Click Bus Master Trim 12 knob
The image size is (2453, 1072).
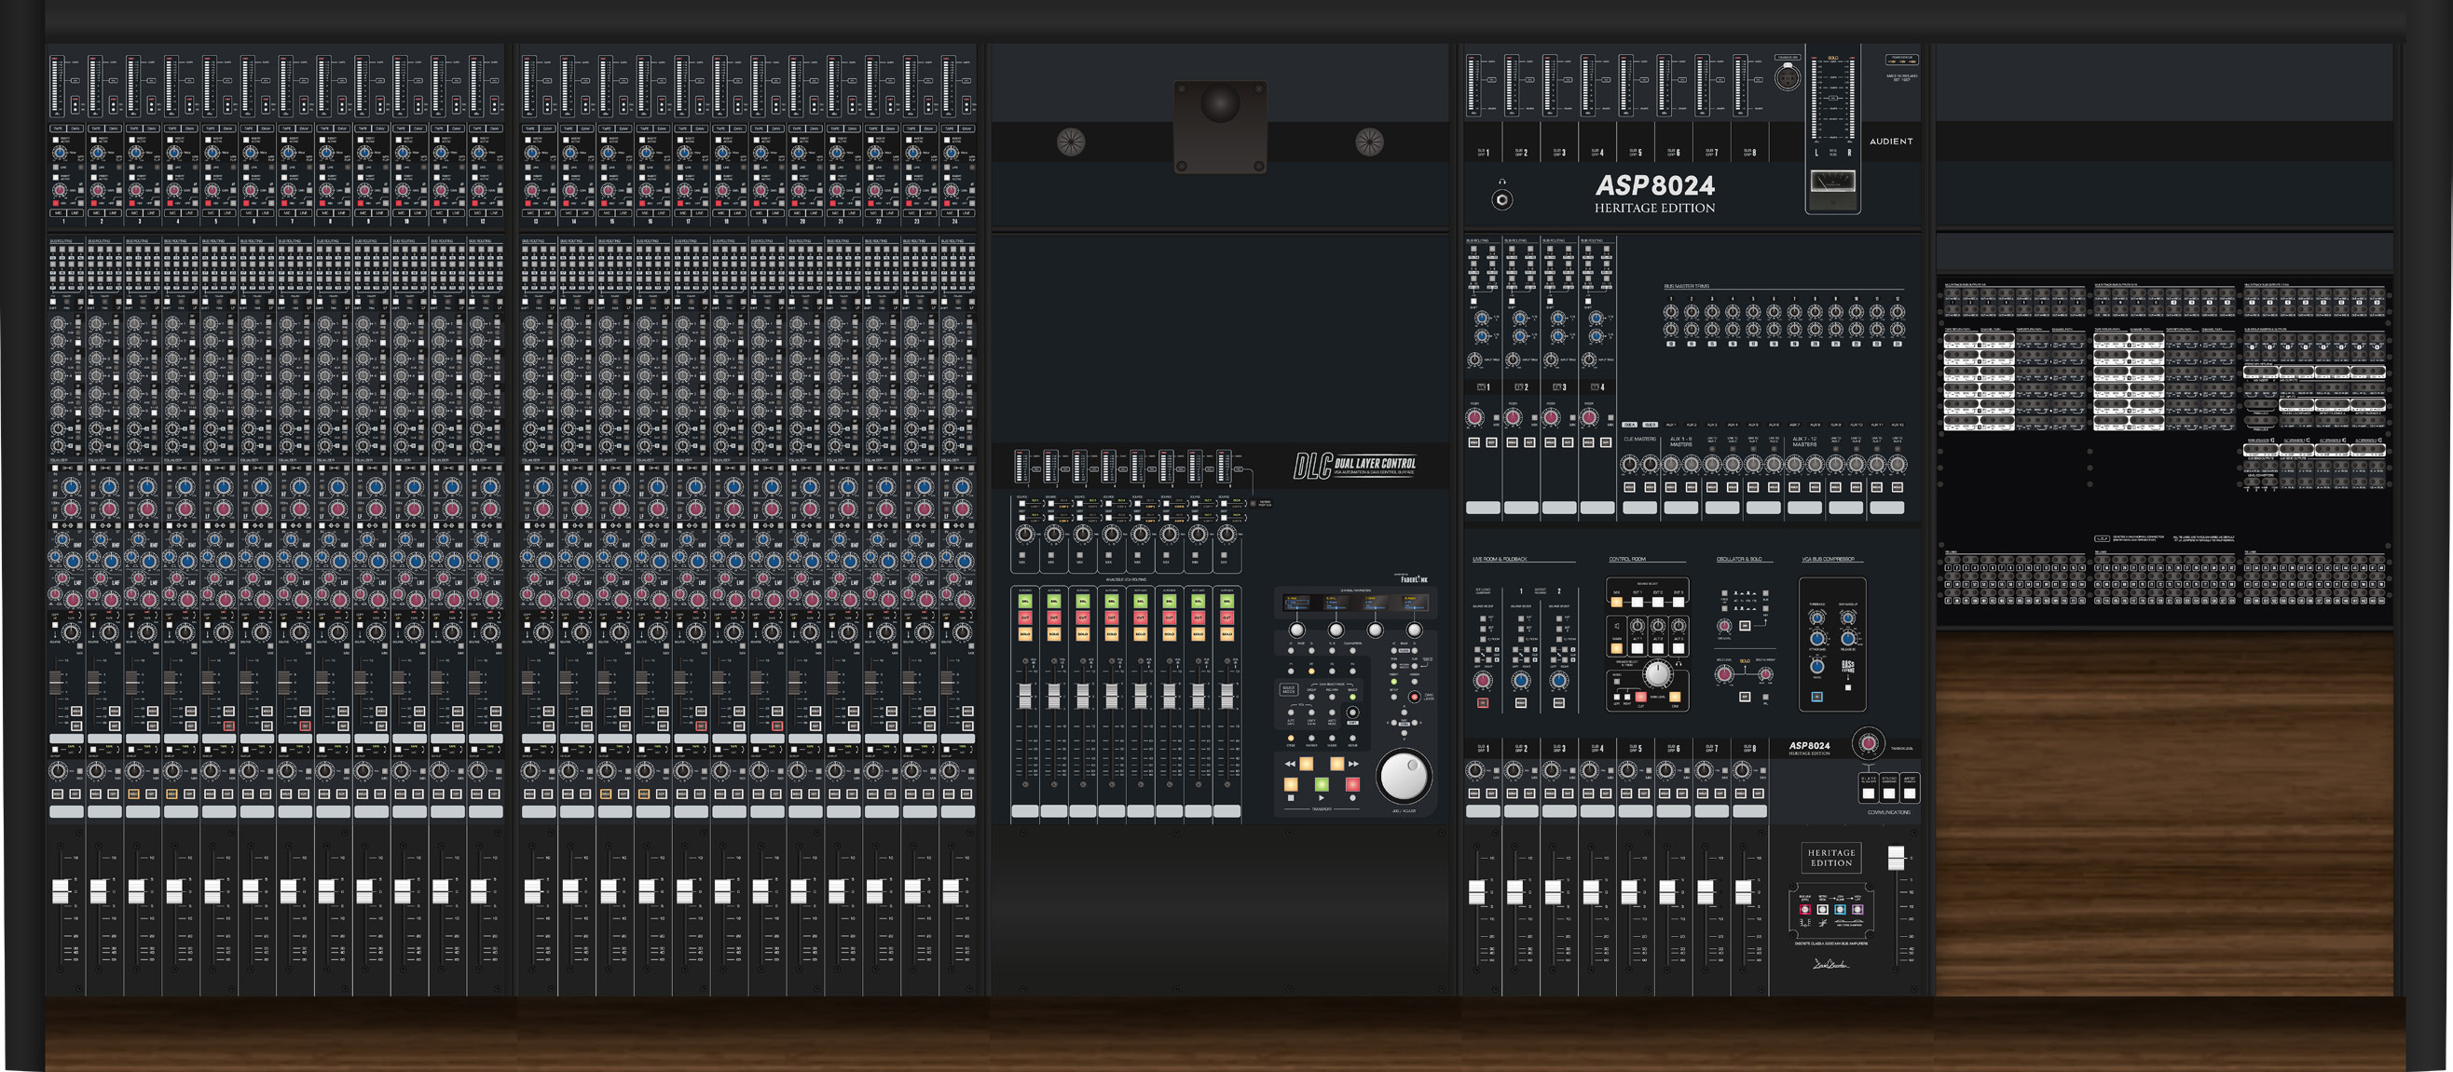click(x=1898, y=312)
